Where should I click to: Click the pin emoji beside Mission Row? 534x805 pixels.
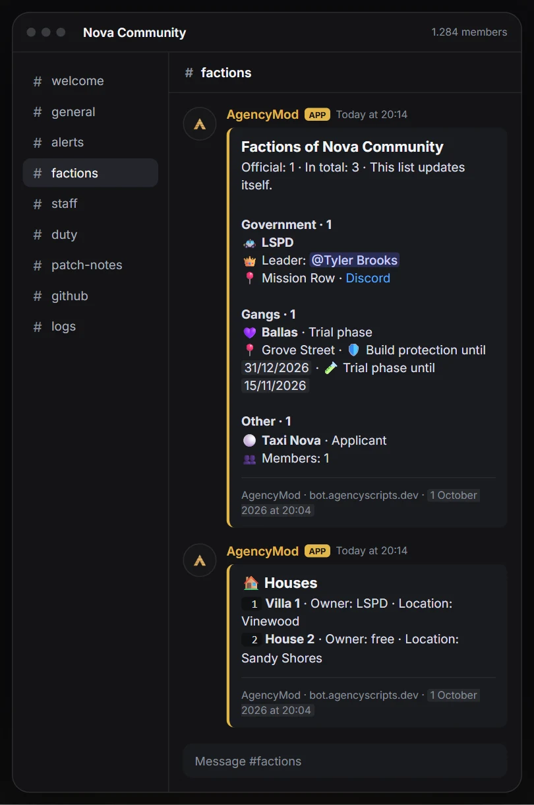click(x=249, y=278)
